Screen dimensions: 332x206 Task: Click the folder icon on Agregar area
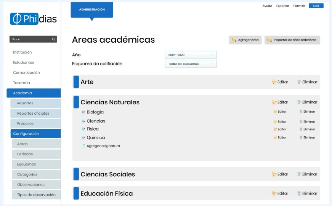click(x=234, y=40)
